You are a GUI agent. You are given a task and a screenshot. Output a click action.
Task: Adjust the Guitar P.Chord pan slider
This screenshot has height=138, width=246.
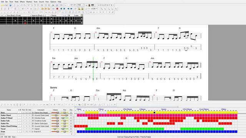pyautogui.click(x=65, y=118)
